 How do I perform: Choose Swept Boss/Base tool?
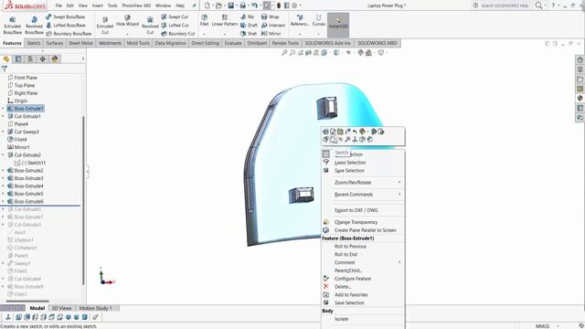coord(65,16)
